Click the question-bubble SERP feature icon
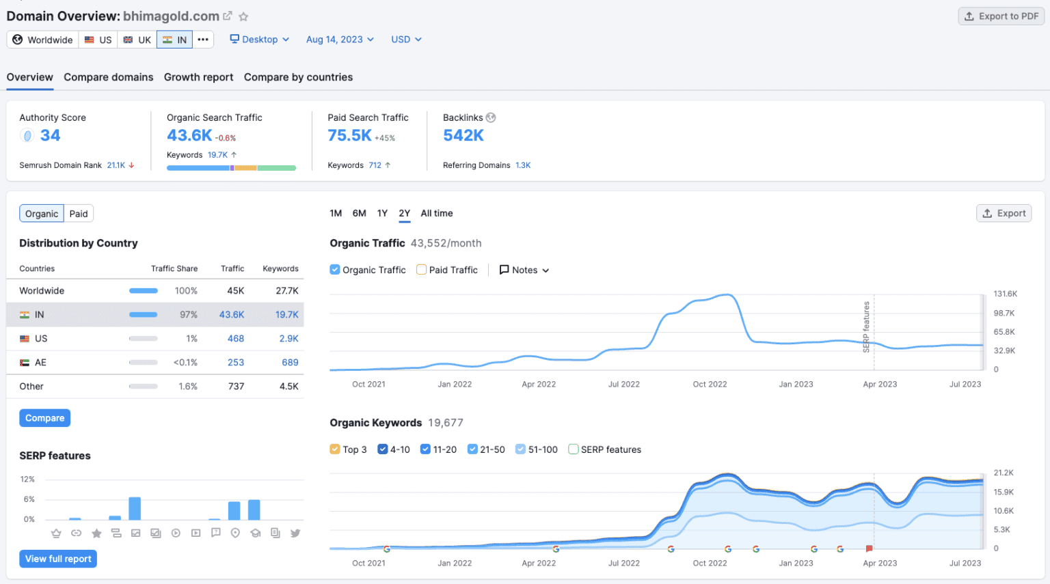 pyautogui.click(x=216, y=533)
